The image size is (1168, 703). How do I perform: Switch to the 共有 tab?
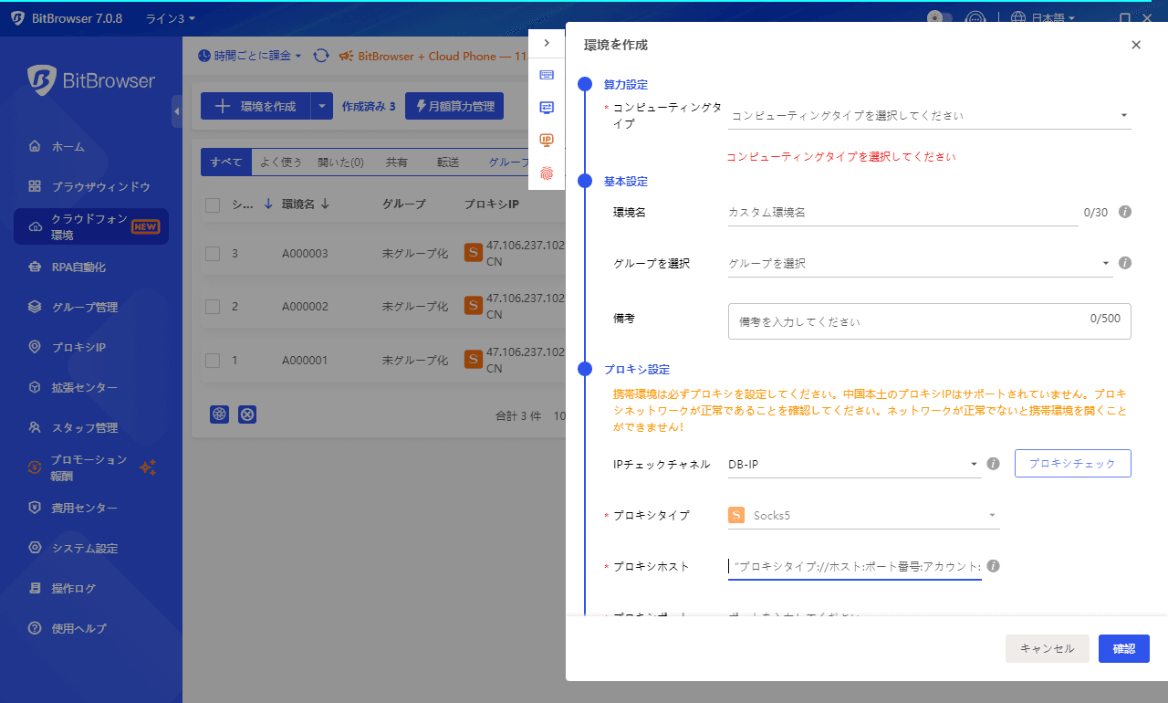(x=397, y=161)
